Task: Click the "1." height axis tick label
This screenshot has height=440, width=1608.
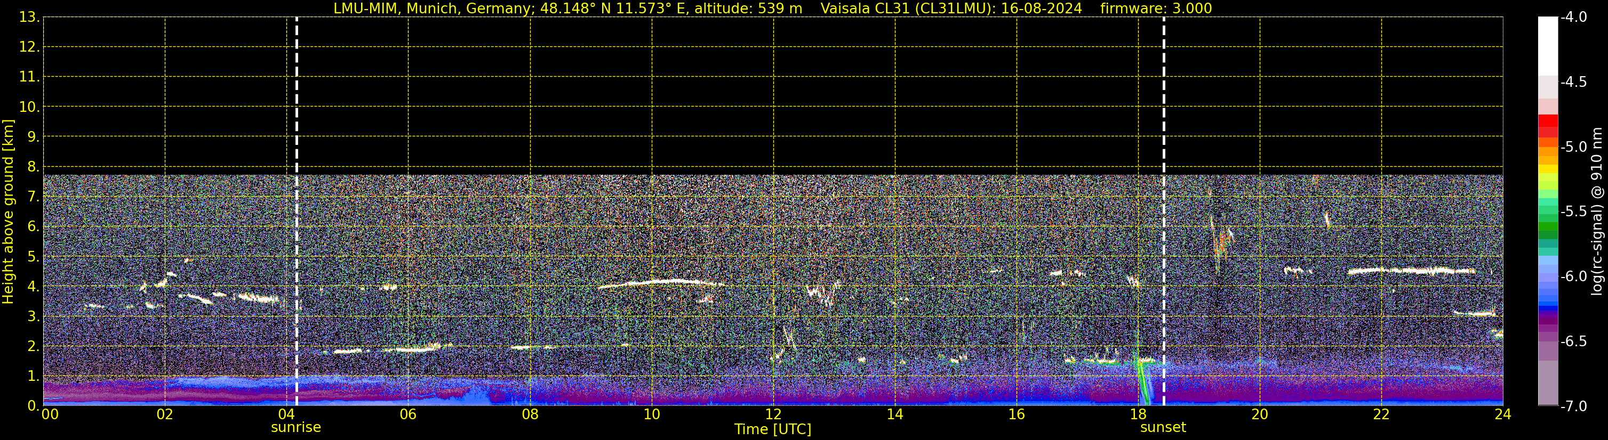Action: (x=33, y=376)
